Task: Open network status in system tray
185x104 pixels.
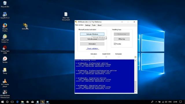Action: coord(163,102)
